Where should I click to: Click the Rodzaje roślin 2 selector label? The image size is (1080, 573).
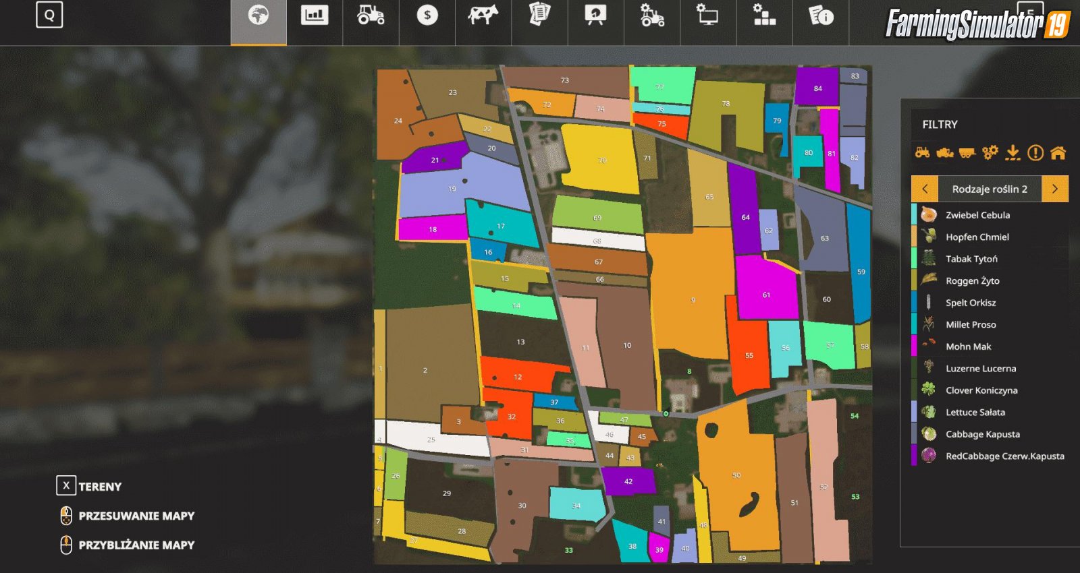click(990, 189)
